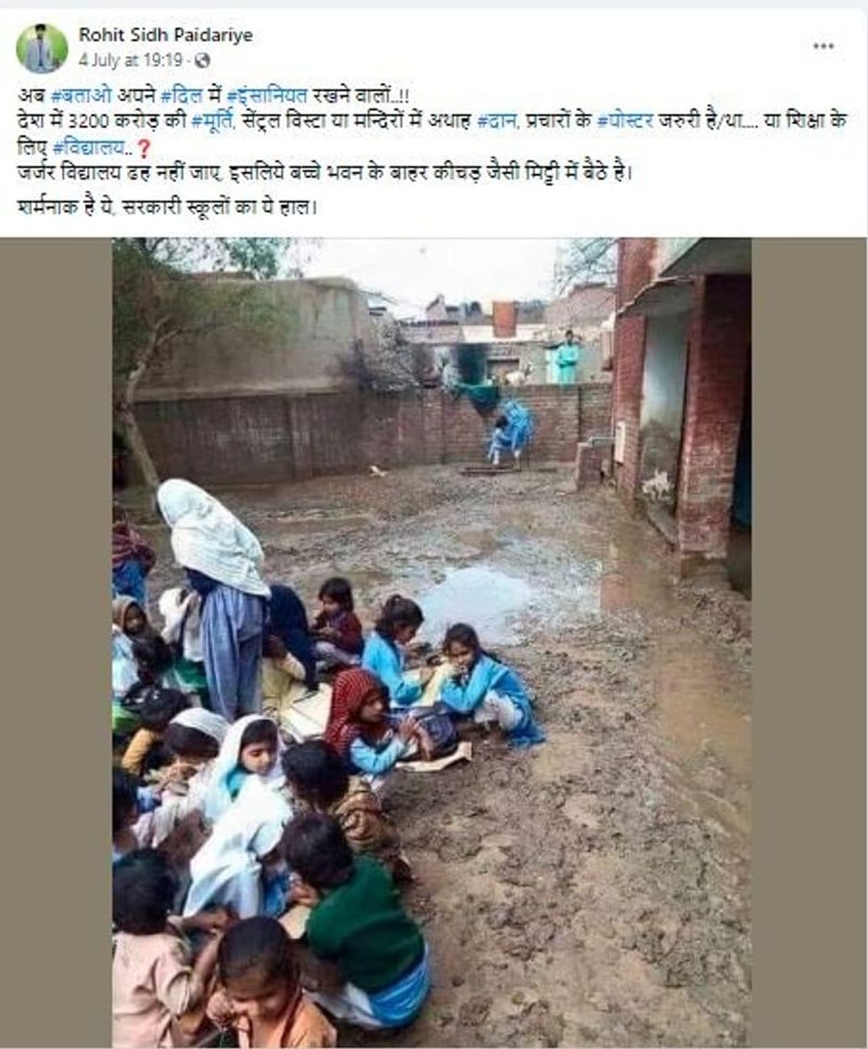Select the #मूर्ति hashtag

pyautogui.click(x=214, y=121)
